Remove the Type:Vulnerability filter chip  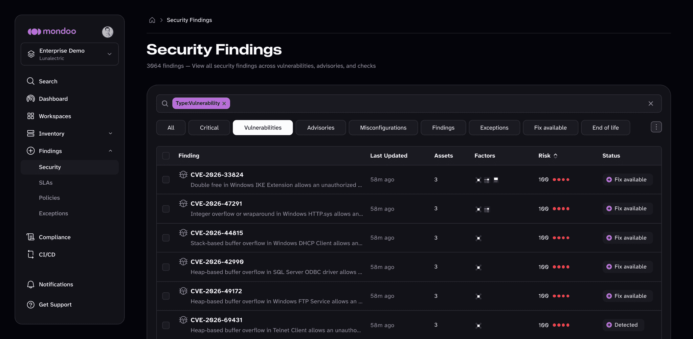(224, 104)
